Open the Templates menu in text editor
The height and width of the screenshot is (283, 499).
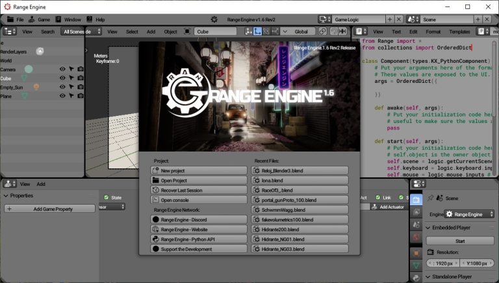[x=459, y=31]
